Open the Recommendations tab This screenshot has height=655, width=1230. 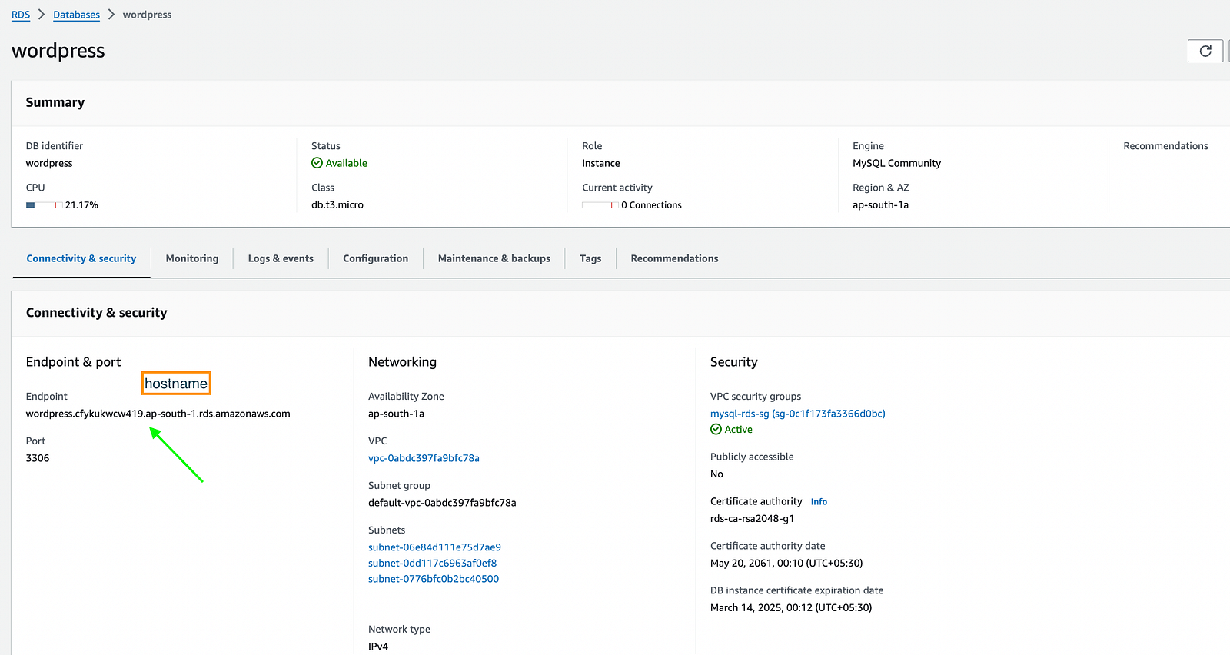[674, 258]
